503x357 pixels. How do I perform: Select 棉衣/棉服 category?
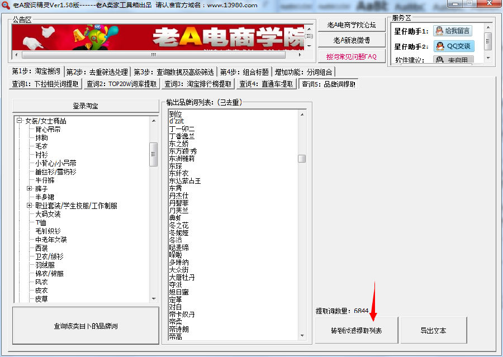[x=49, y=274]
